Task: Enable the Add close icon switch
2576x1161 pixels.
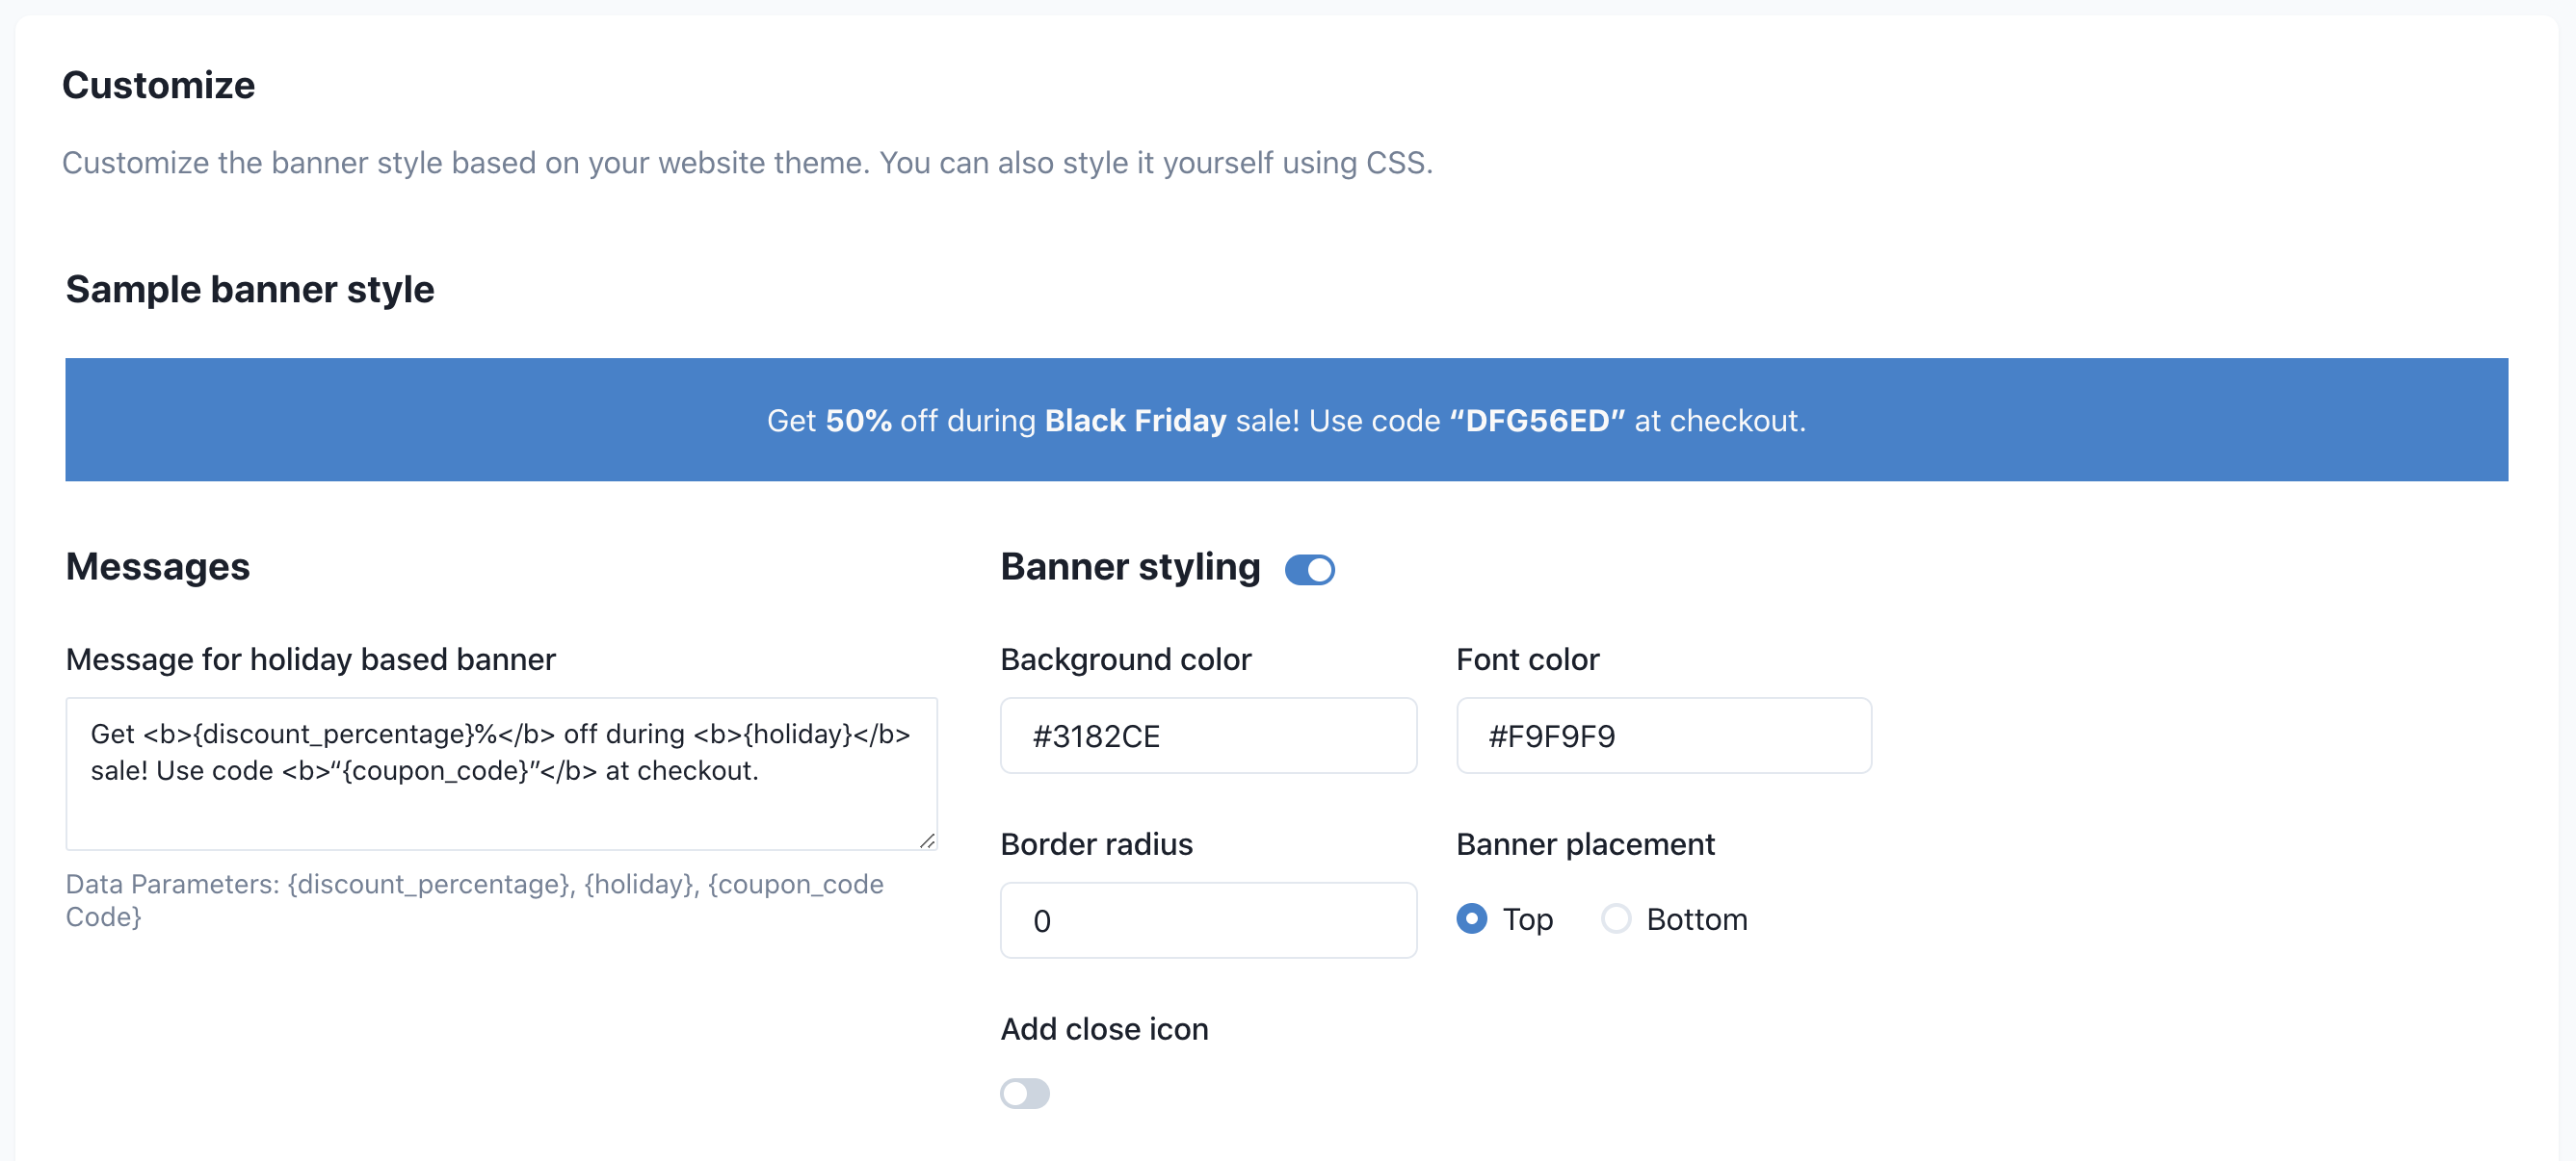Action: pos(1025,1093)
